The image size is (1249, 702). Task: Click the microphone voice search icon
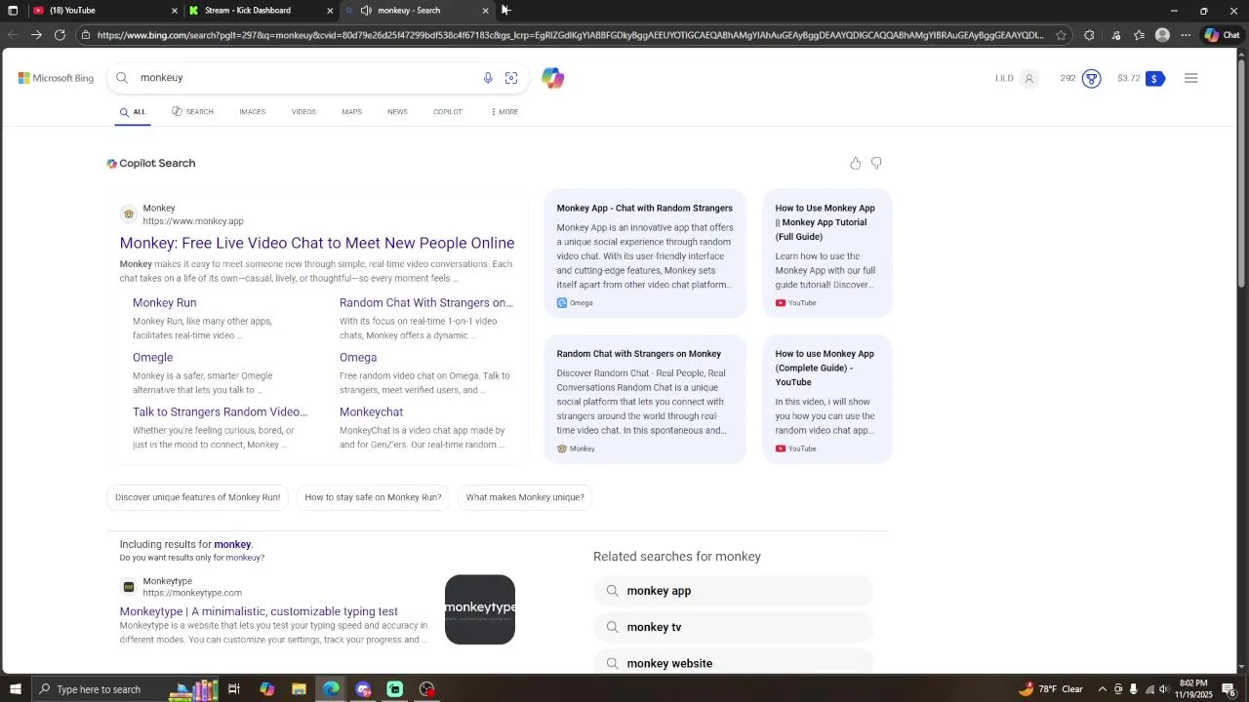(x=488, y=78)
